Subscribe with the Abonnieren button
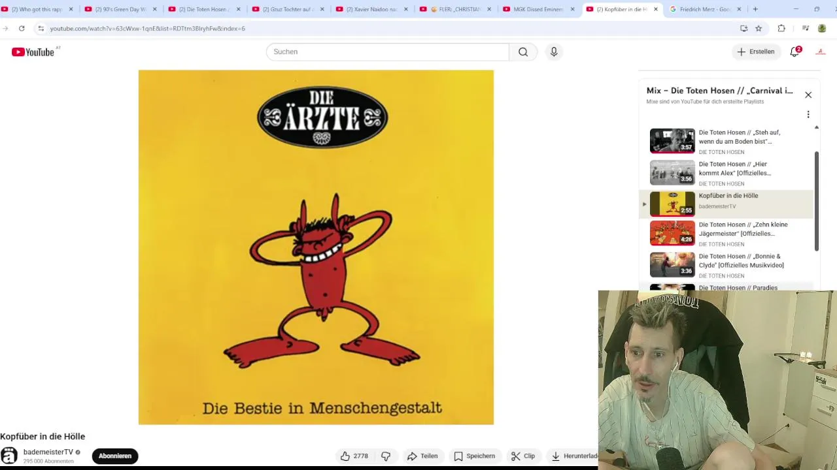 coord(115,456)
